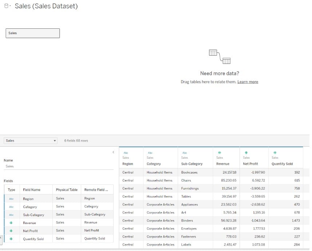
Task: Click the quantity sold value 1,473
Action: pos(296,220)
